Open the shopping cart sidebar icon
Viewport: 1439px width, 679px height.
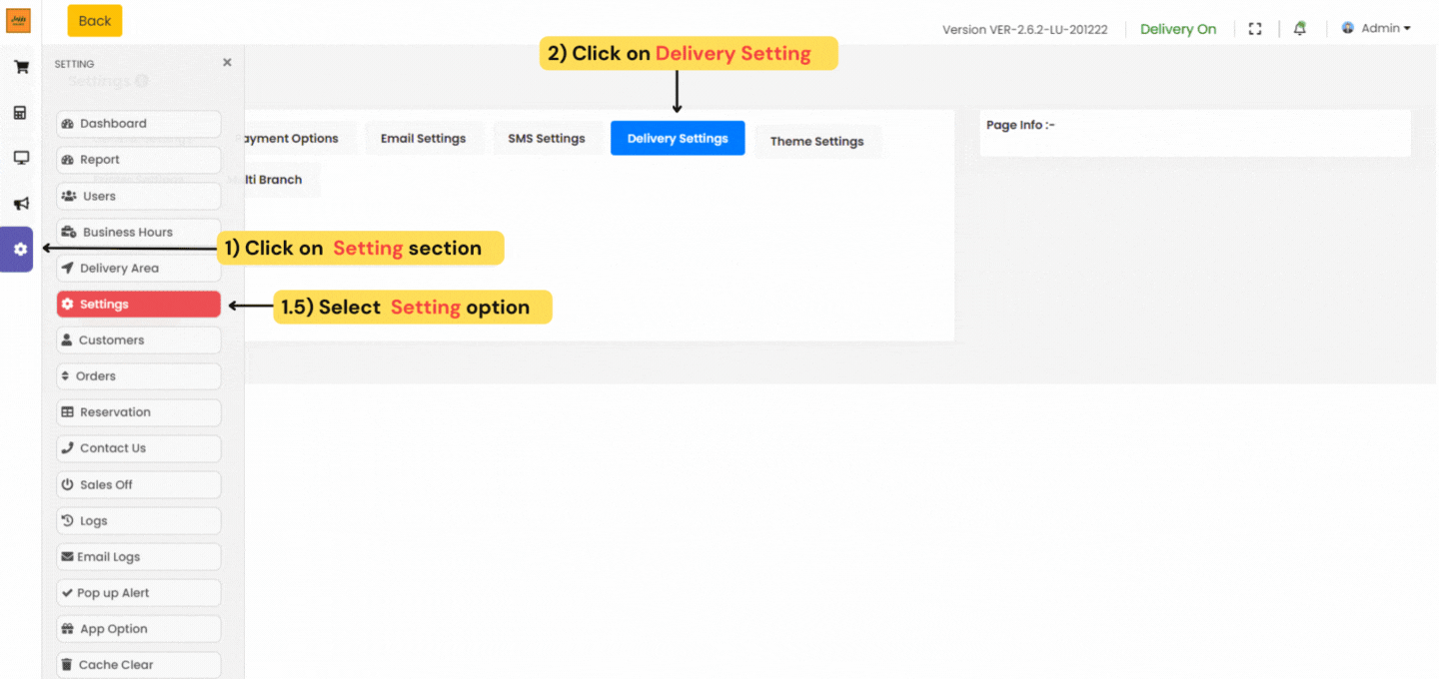[x=20, y=68]
